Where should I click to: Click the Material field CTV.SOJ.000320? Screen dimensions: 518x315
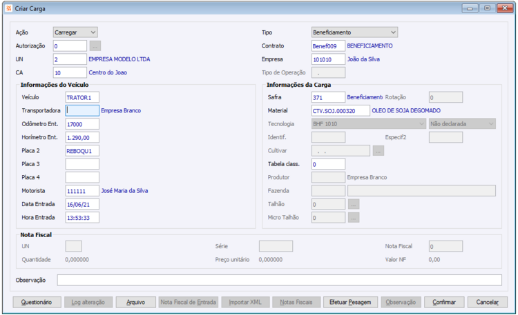coord(340,110)
